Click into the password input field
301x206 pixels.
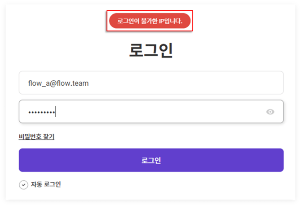(151, 111)
